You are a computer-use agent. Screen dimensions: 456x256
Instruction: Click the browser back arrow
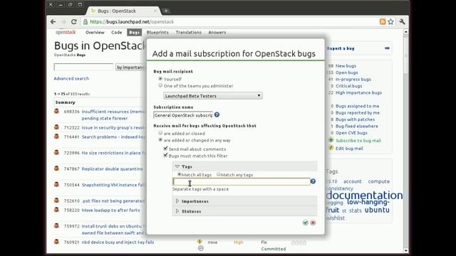(x=53, y=22)
